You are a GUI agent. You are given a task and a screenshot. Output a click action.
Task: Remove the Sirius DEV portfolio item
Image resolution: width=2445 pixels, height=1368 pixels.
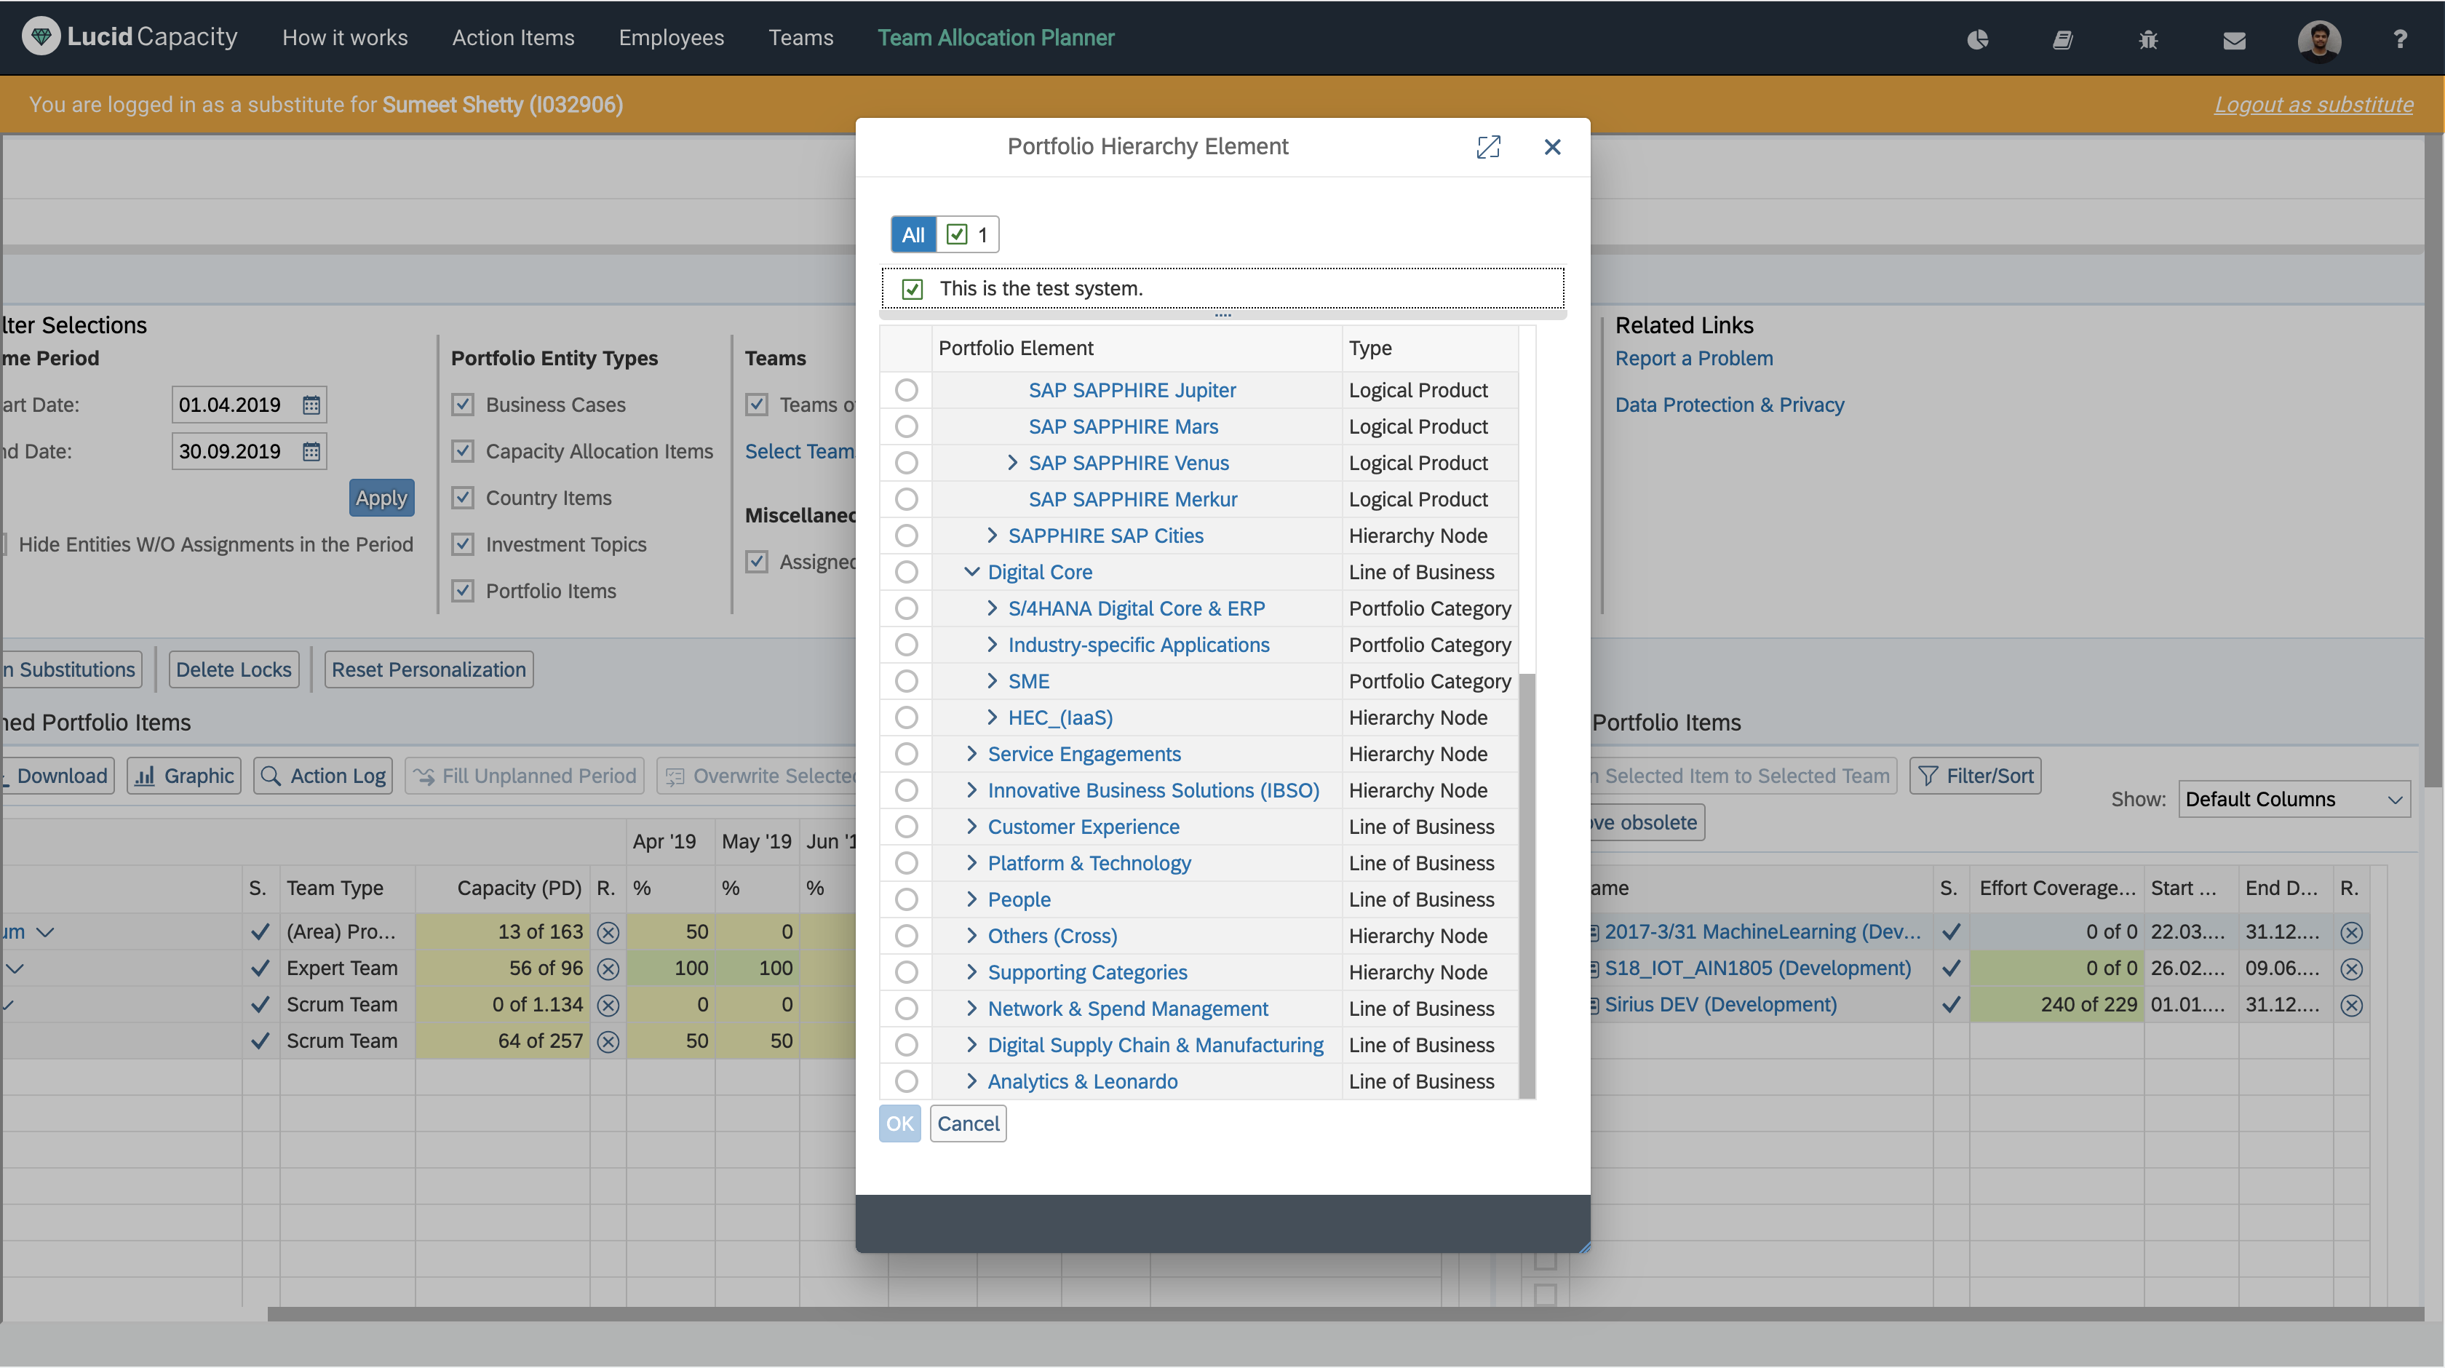pos(2351,1004)
